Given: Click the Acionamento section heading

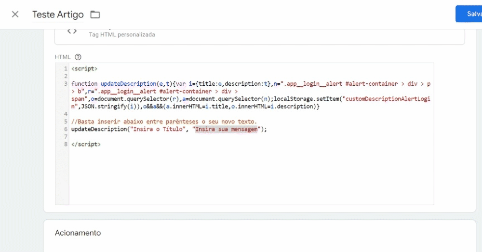Looking at the screenshot, I should pyautogui.click(x=78, y=233).
